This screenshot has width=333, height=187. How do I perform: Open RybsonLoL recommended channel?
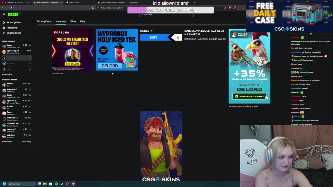pos(17,102)
